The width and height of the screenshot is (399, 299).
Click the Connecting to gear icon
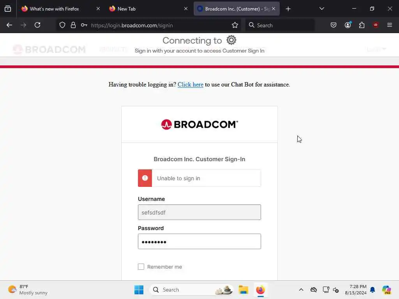[231, 40]
